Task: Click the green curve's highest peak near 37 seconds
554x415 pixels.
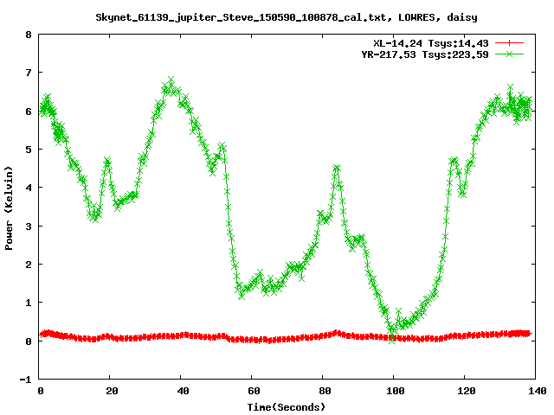Action: pyautogui.click(x=171, y=82)
